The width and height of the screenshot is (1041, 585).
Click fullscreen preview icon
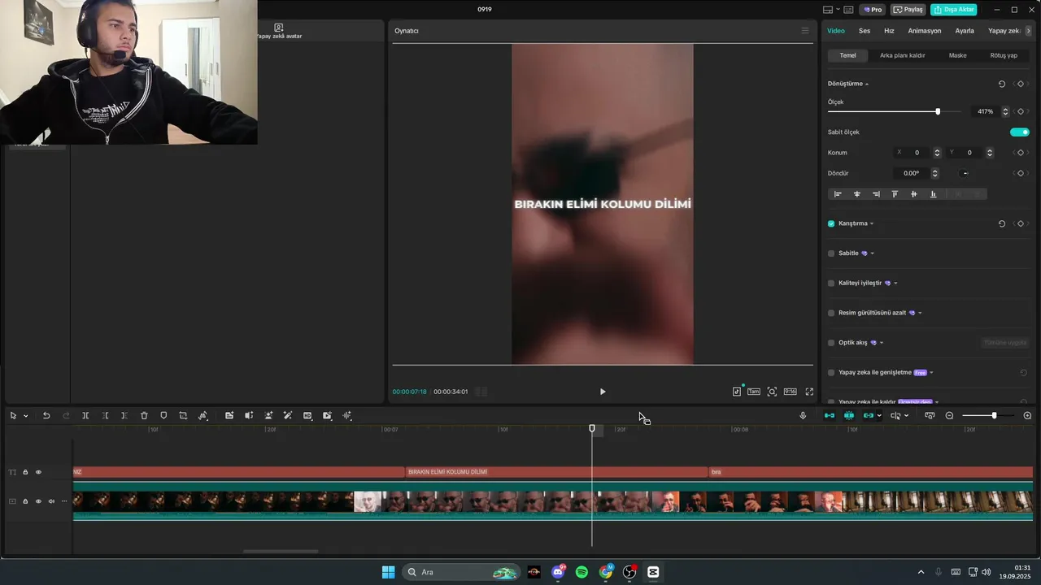click(809, 392)
